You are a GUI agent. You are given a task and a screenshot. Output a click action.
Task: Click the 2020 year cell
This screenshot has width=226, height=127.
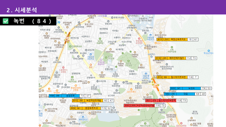[x=127, y=105]
